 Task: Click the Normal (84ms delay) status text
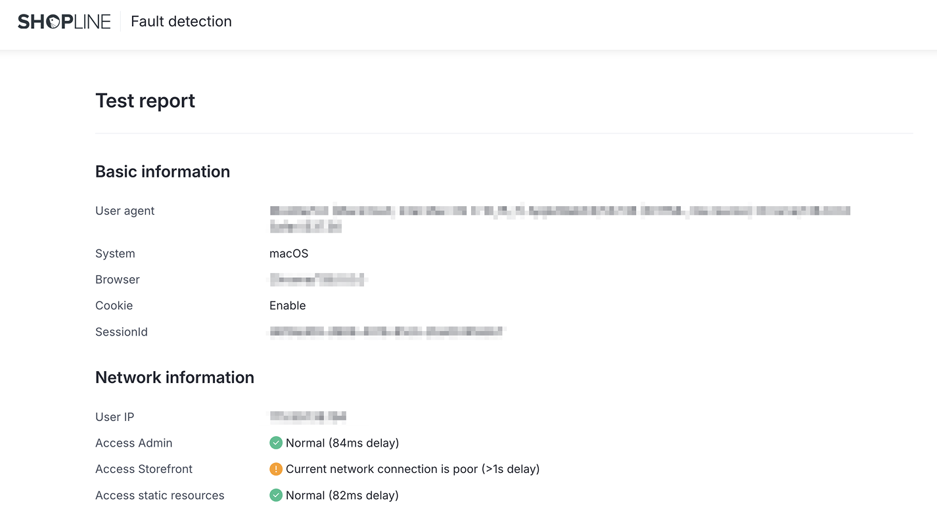click(x=342, y=443)
